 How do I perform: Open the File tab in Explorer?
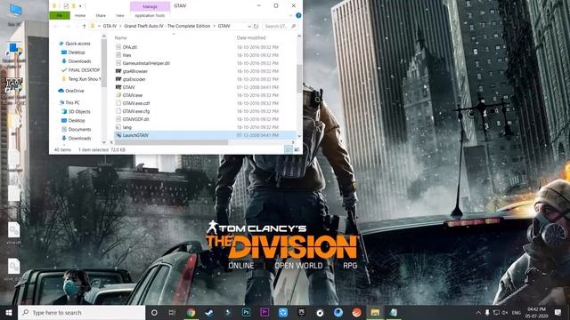60,16
